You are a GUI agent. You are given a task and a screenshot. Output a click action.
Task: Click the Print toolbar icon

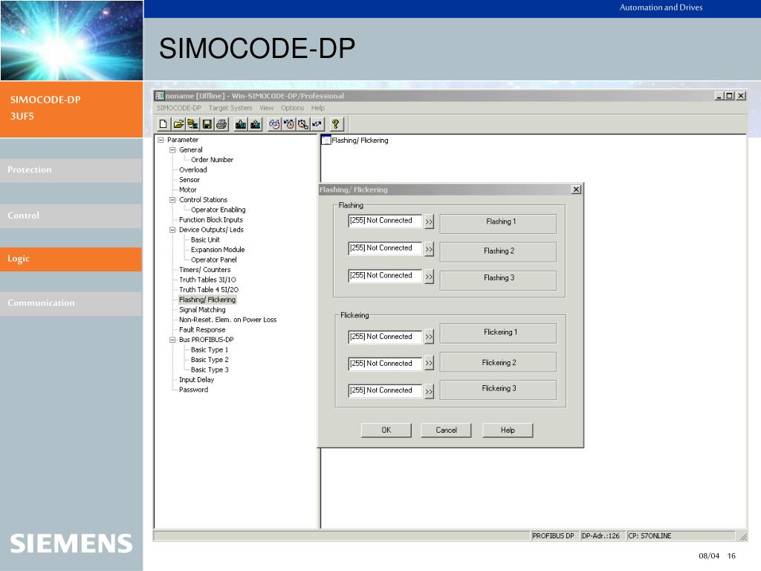point(221,124)
